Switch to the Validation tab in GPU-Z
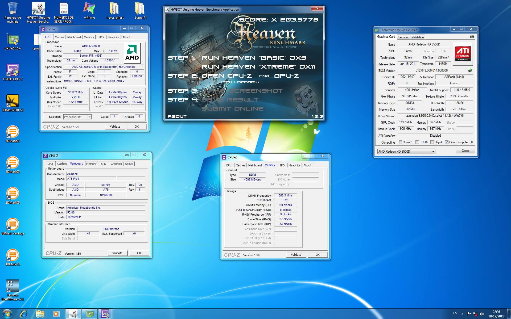511x319 pixels. 418,37
